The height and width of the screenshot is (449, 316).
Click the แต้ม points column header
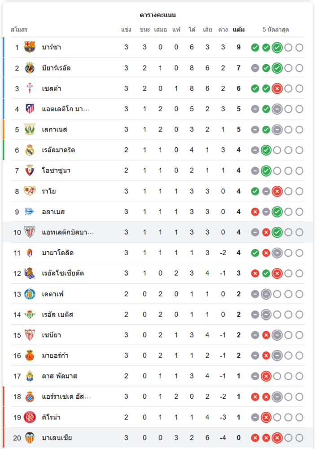(x=238, y=30)
